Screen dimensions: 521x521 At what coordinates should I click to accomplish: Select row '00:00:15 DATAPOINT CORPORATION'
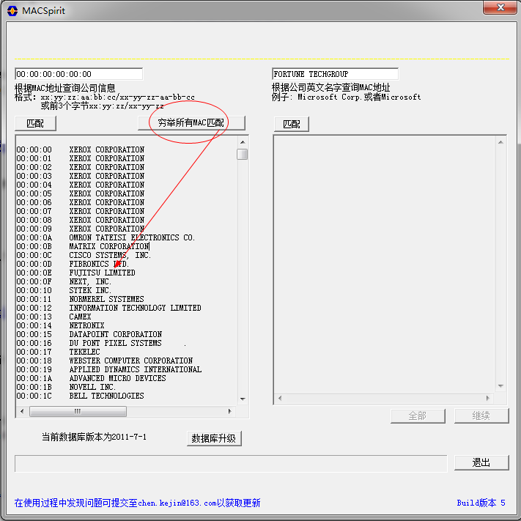coord(89,335)
